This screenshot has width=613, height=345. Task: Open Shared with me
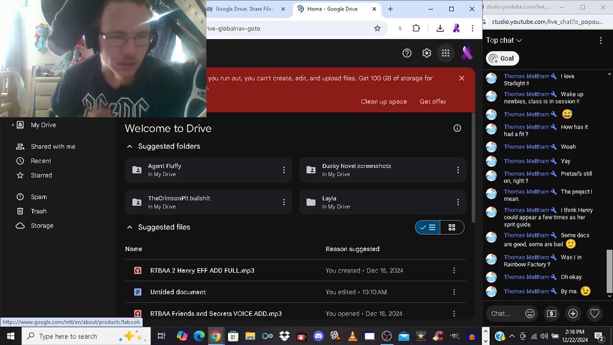pos(53,147)
